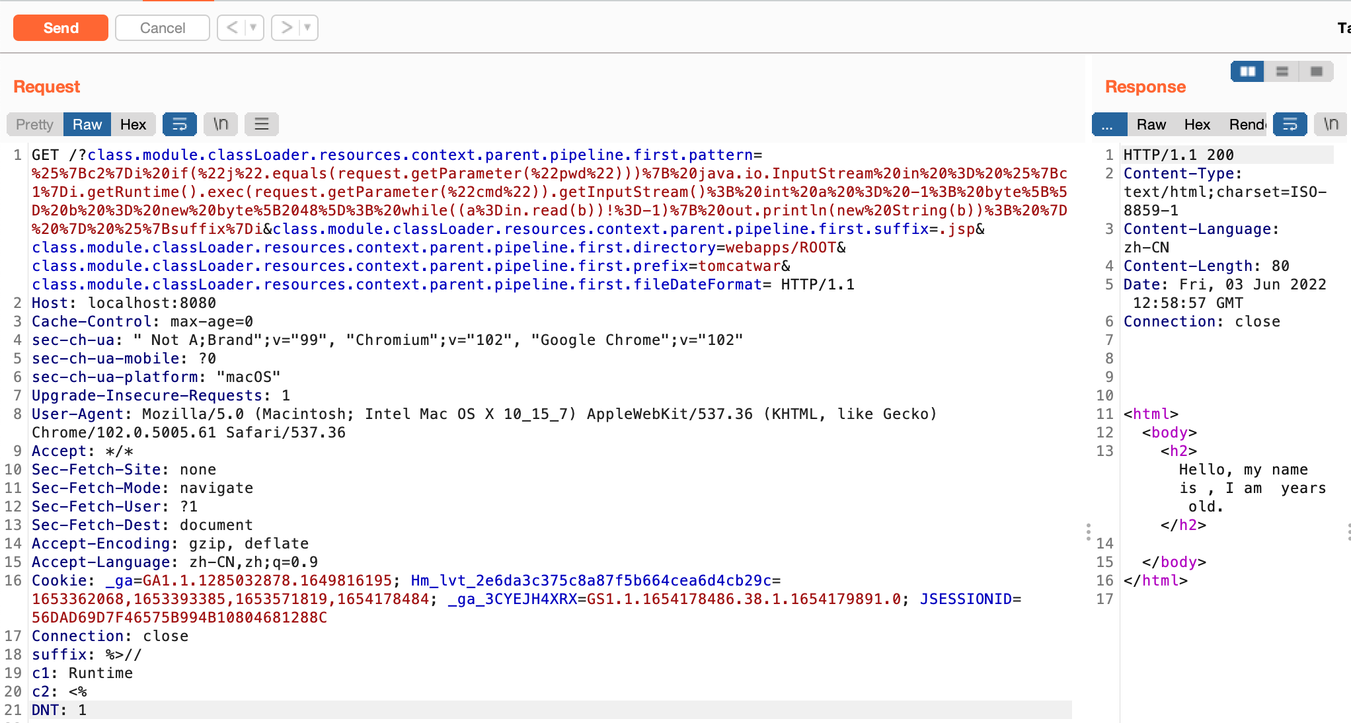Click Content-Length: 80 in Response
Viewport: 1351px width, 723px height.
[x=1206, y=266]
